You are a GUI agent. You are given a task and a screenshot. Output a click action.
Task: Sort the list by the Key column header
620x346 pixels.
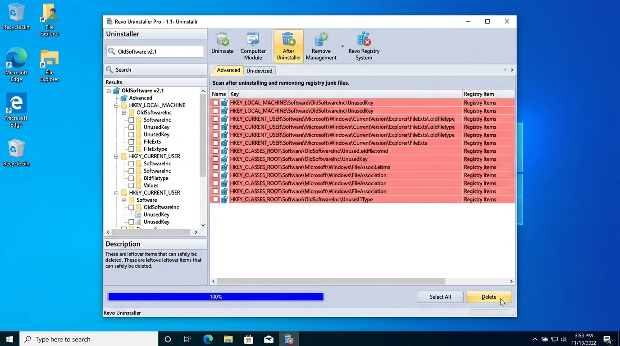[x=345, y=94]
